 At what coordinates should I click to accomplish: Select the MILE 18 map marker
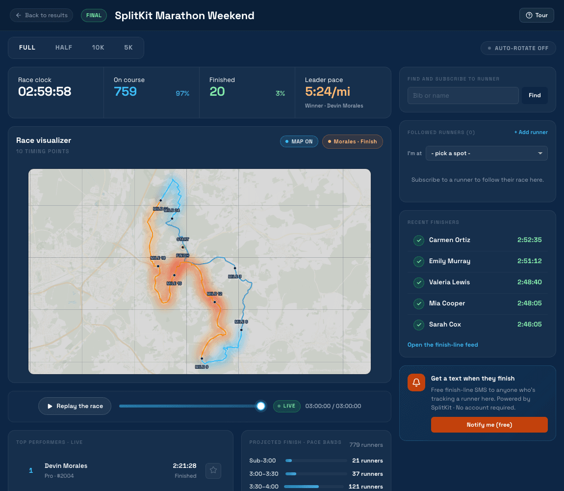[158, 266]
